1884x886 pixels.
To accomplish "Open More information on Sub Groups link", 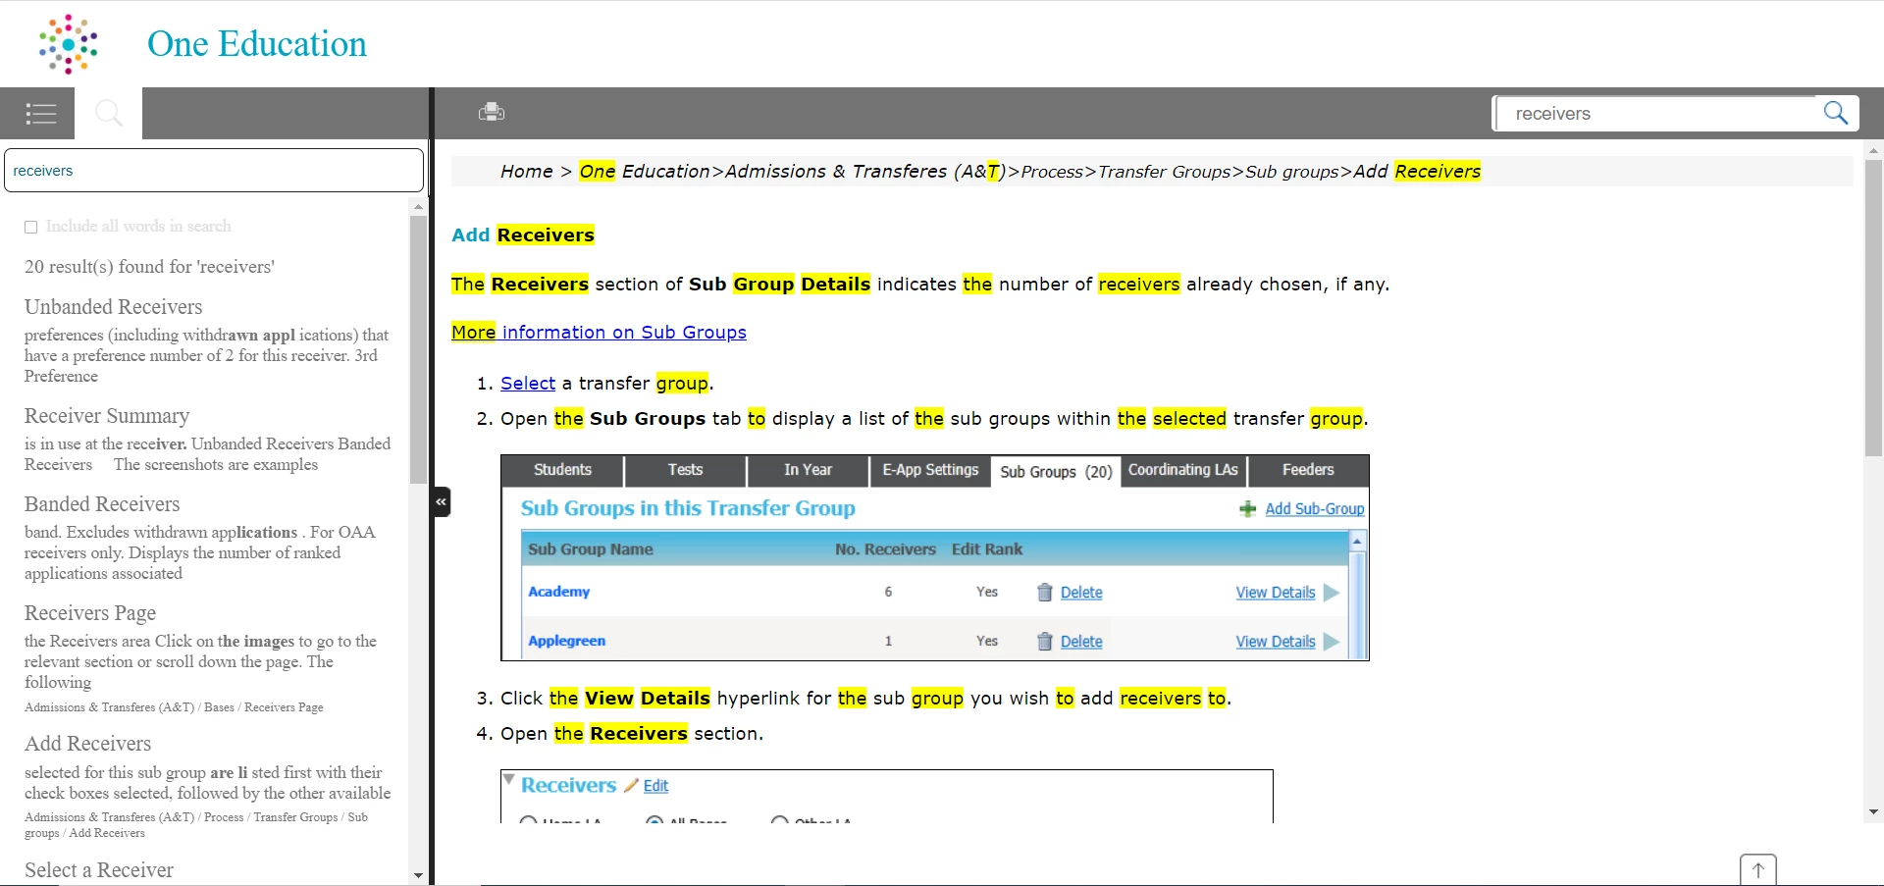I will coord(599,332).
